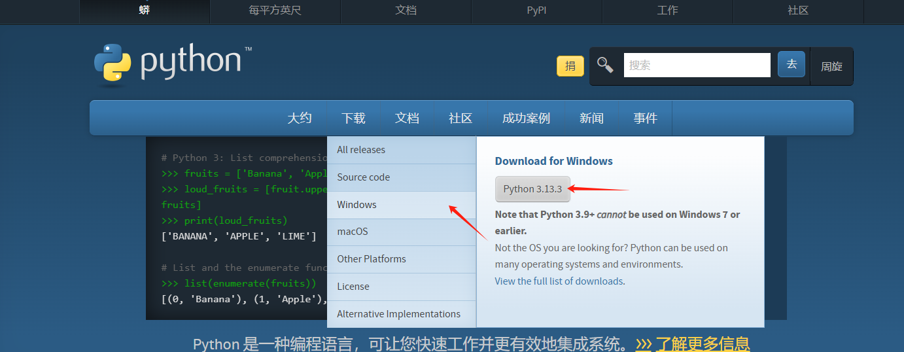
Task: Click the Download for Windows heading
Action: click(x=554, y=161)
